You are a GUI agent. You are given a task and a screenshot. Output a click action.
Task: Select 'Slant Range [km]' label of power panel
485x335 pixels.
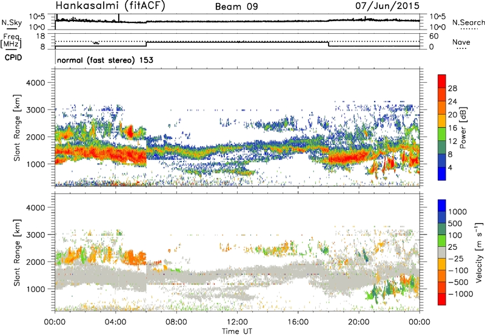17,128
